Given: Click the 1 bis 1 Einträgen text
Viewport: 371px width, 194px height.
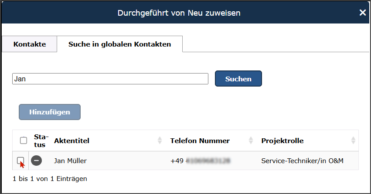Looking at the screenshot, I should [50, 178].
